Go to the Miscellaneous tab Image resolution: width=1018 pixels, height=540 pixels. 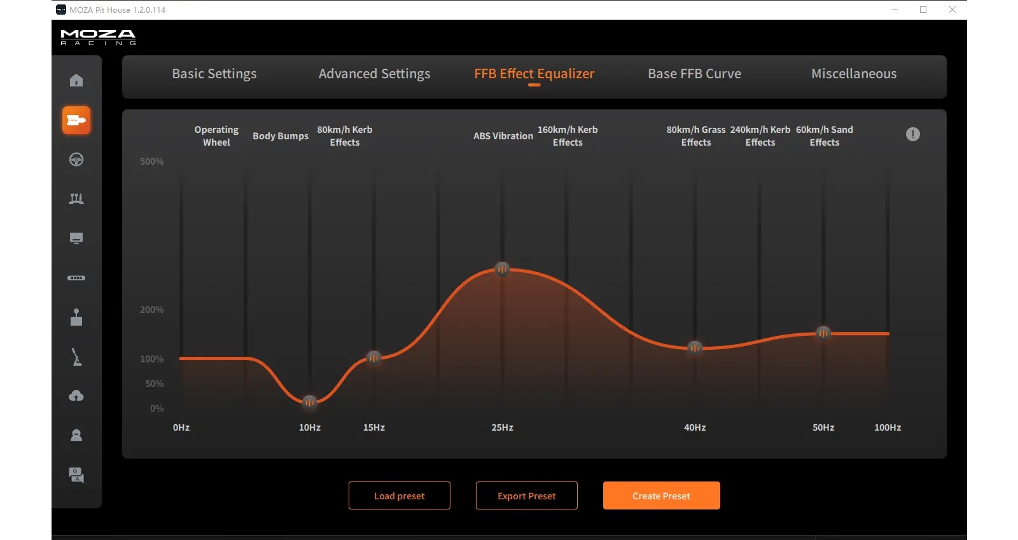point(854,74)
